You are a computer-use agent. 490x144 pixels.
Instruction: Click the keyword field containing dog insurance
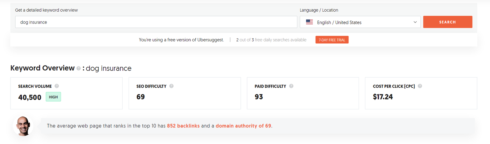point(156,22)
